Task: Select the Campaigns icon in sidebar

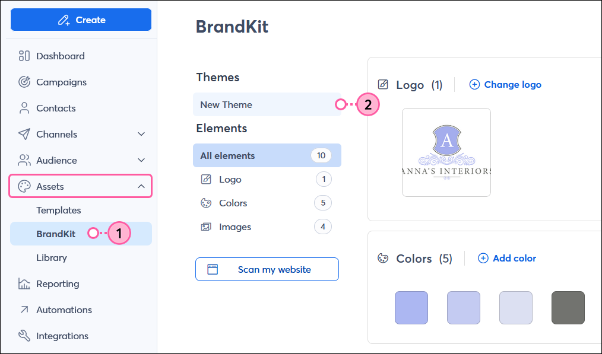Action: pyautogui.click(x=23, y=82)
